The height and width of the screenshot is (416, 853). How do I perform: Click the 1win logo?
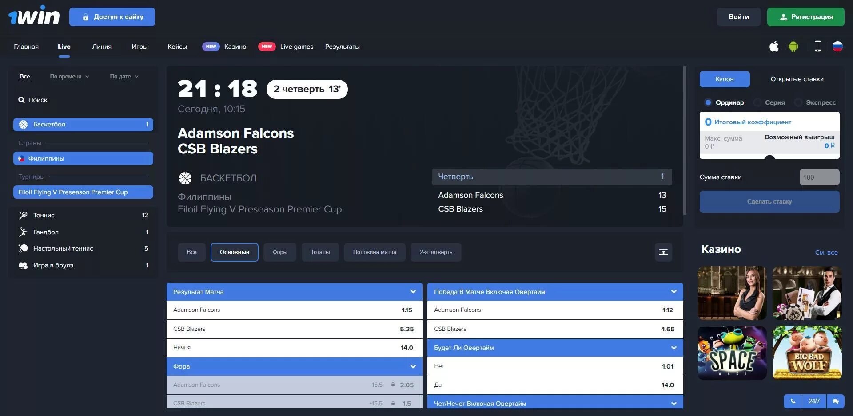click(x=34, y=16)
